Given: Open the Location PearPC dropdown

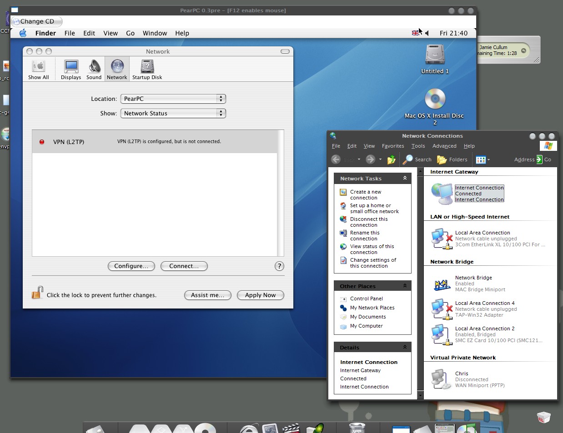Looking at the screenshot, I should point(173,99).
